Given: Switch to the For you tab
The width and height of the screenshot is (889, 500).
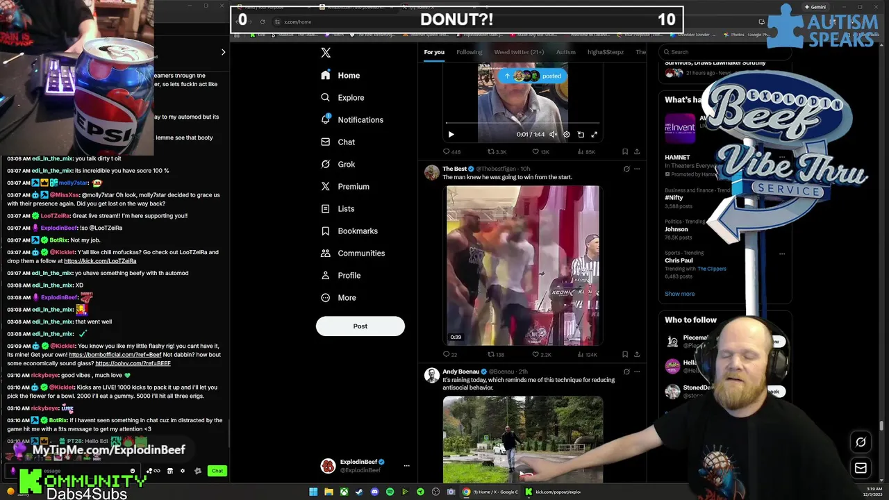Looking at the screenshot, I should [434, 52].
